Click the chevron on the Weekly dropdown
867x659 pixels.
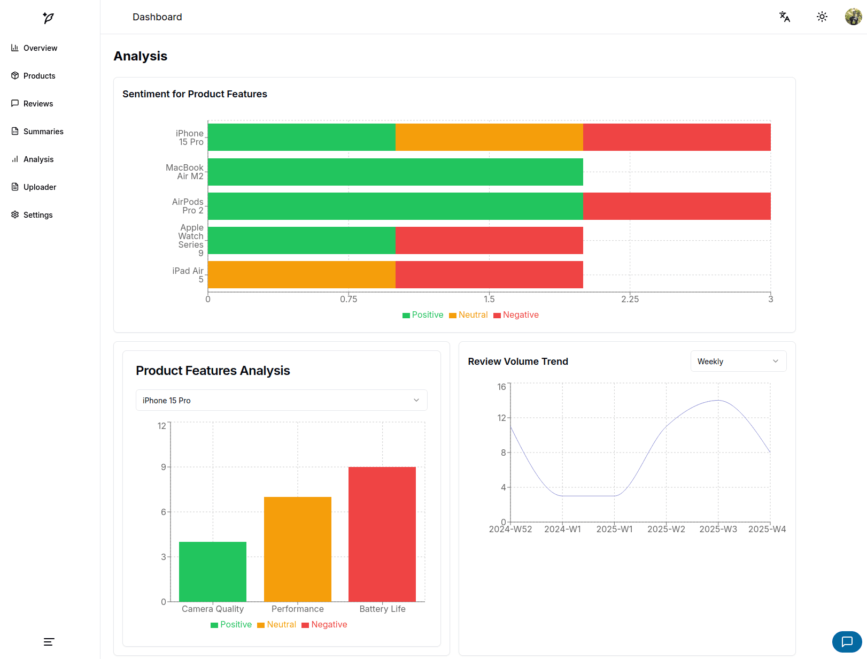coord(776,361)
